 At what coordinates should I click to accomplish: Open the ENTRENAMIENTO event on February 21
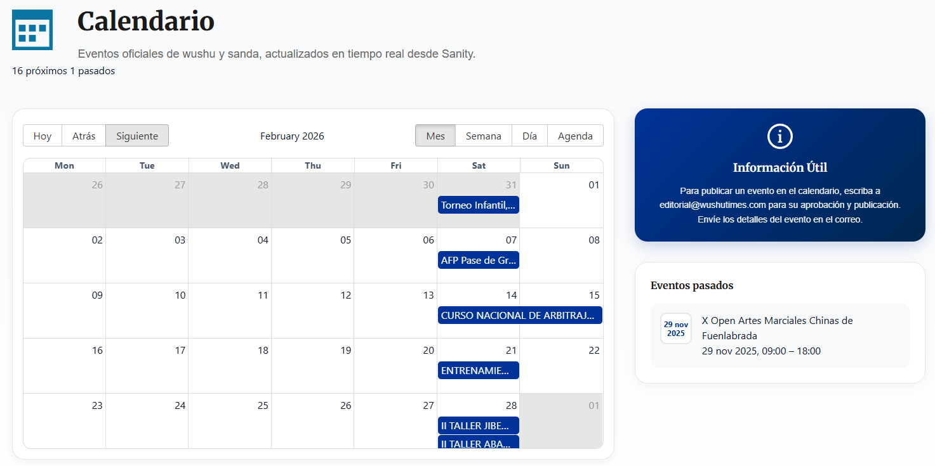[478, 370]
